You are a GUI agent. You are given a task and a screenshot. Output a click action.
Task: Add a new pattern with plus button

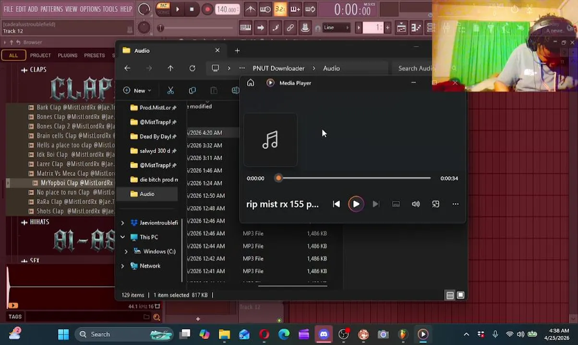(x=387, y=28)
